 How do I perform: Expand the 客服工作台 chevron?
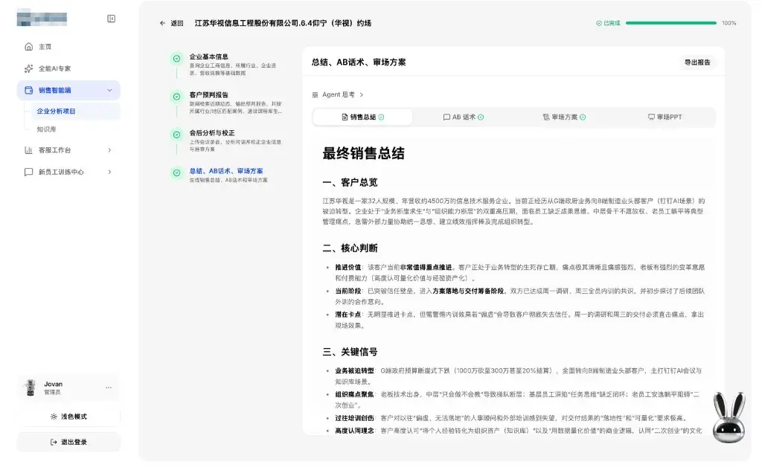(109, 150)
